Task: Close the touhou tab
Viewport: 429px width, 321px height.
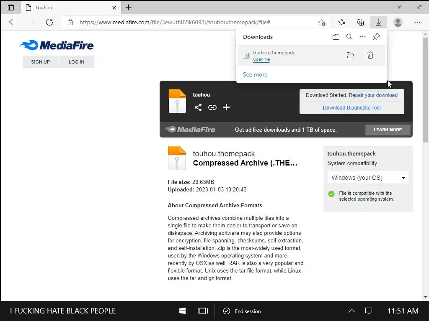Action: [114, 8]
